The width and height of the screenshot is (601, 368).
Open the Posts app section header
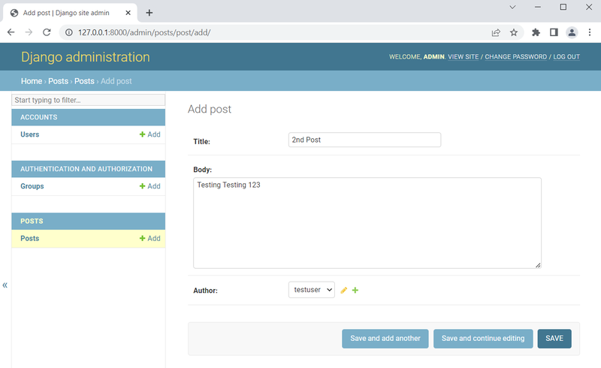(x=32, y=222)
